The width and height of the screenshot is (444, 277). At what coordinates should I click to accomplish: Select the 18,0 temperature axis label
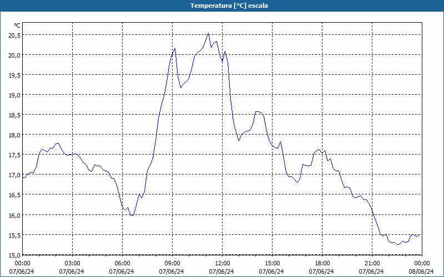14,135
